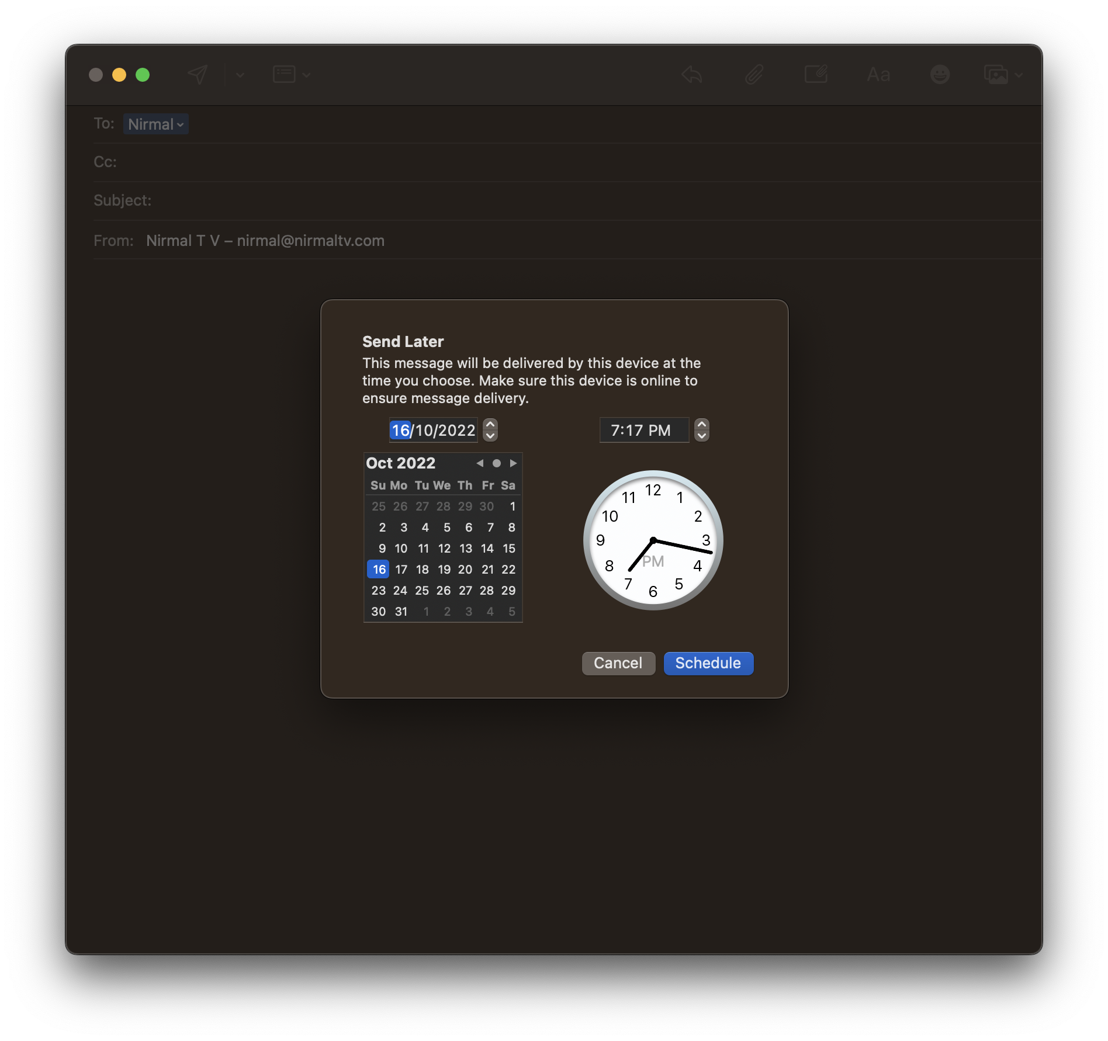
Task: Click the Send message paper plane icon
Action: [198, 75]
